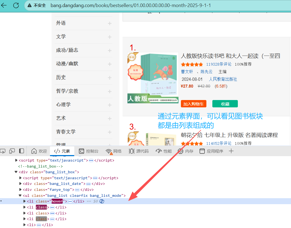291x228 pixels.
Task: Expand the 哲学/宗教 category plus icon
Action: pos(110,91)
